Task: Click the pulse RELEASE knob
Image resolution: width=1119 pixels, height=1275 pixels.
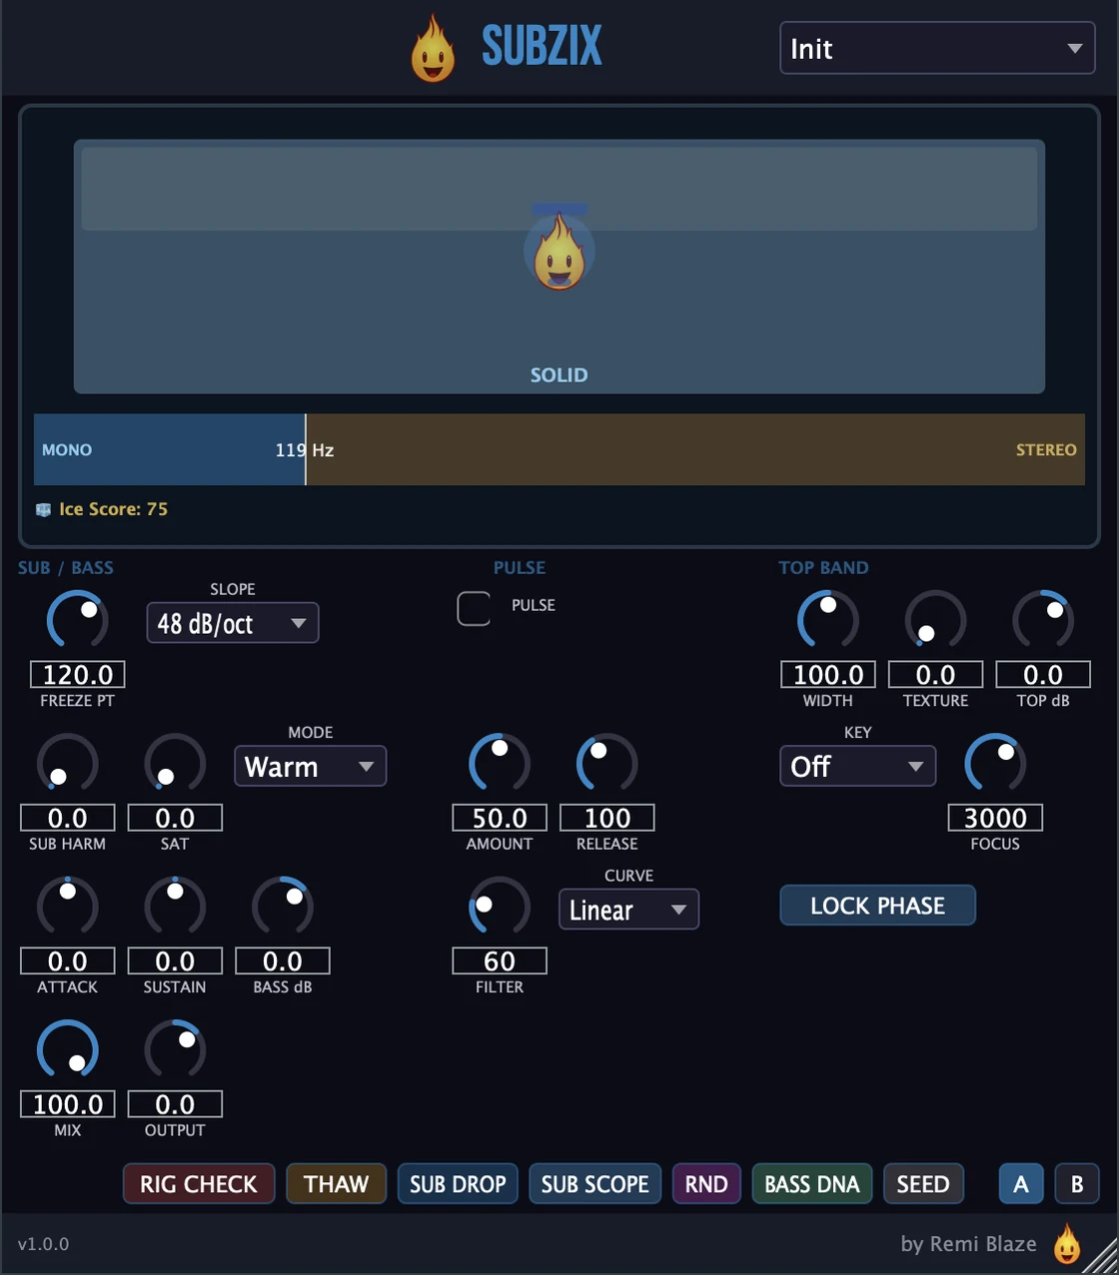Action: 607,764
